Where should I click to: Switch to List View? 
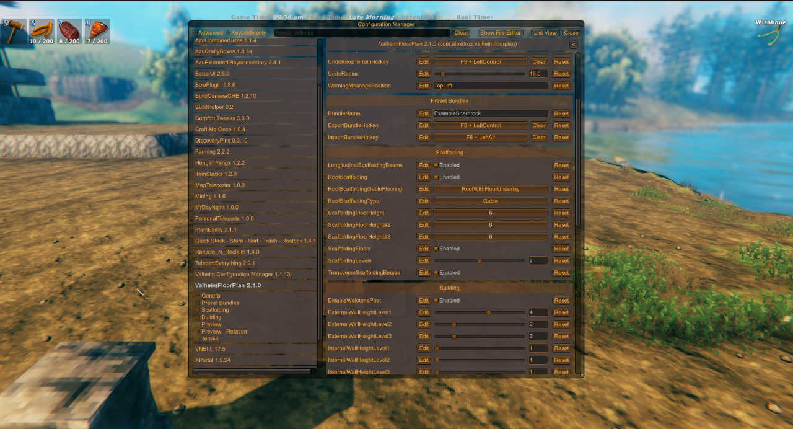point(545,33)
